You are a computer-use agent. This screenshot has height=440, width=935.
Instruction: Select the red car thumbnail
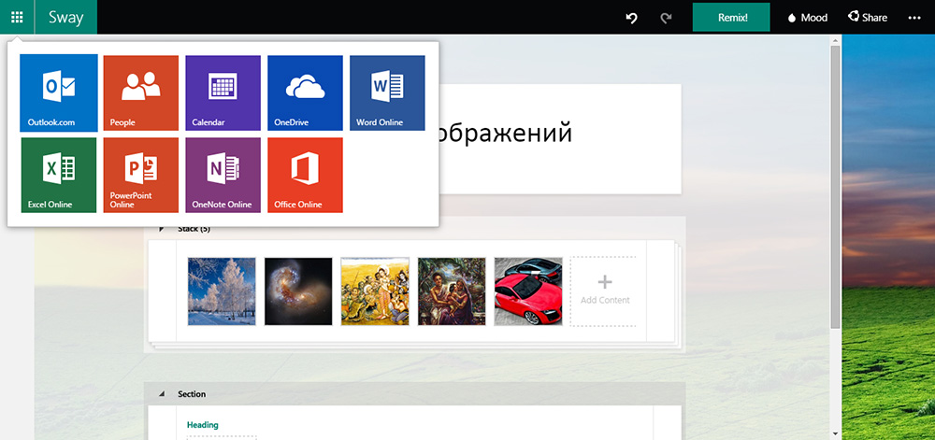(x=528, y=291)
